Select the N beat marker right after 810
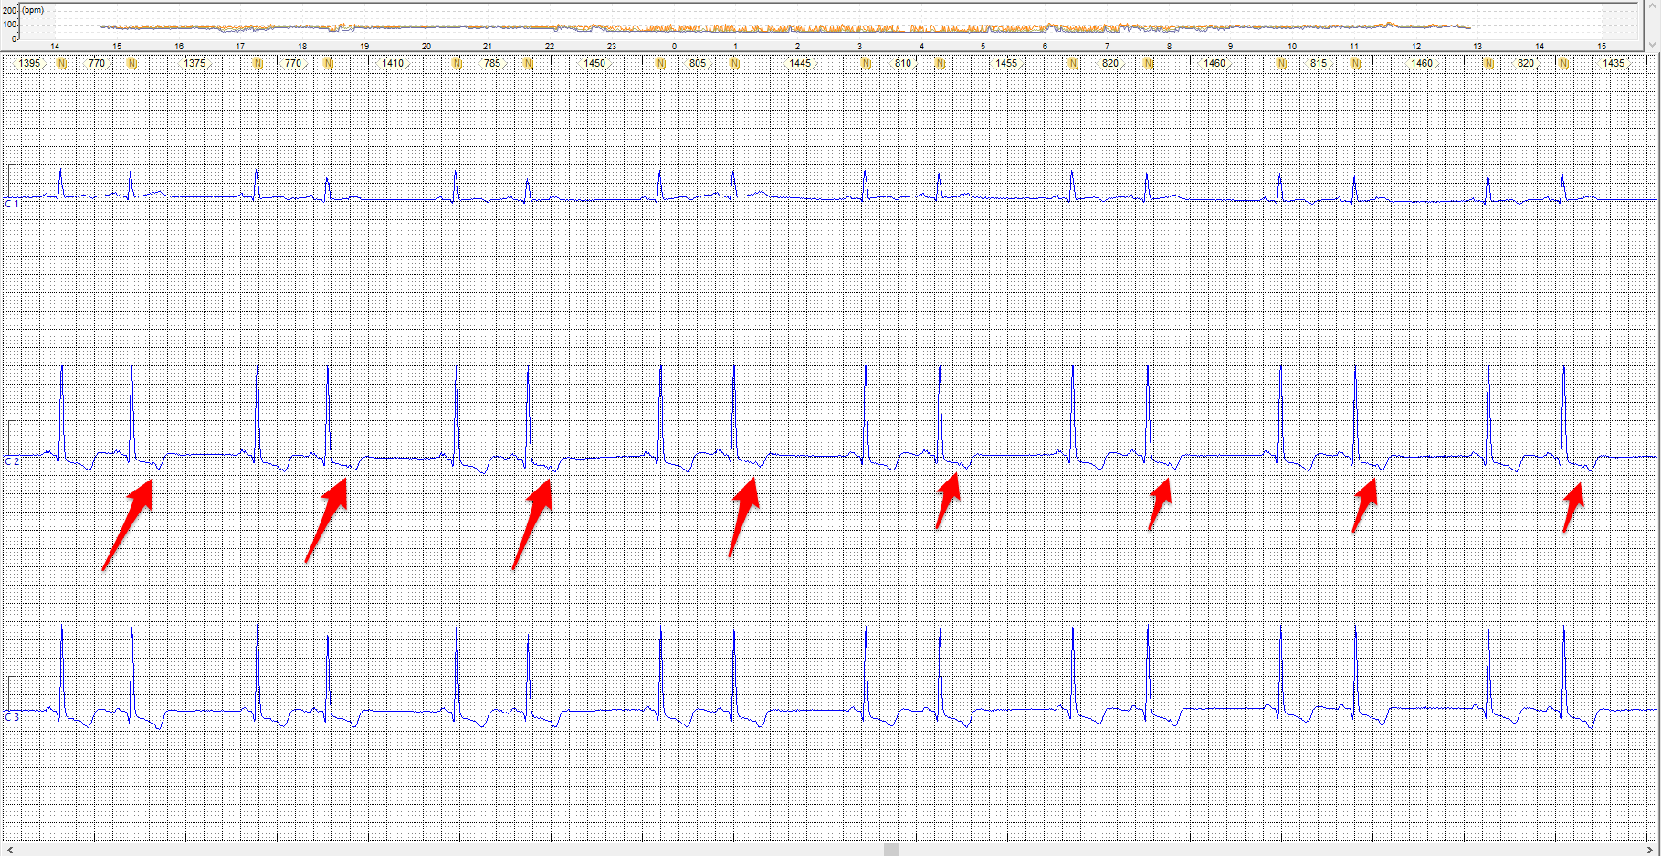 pos(940,63)
